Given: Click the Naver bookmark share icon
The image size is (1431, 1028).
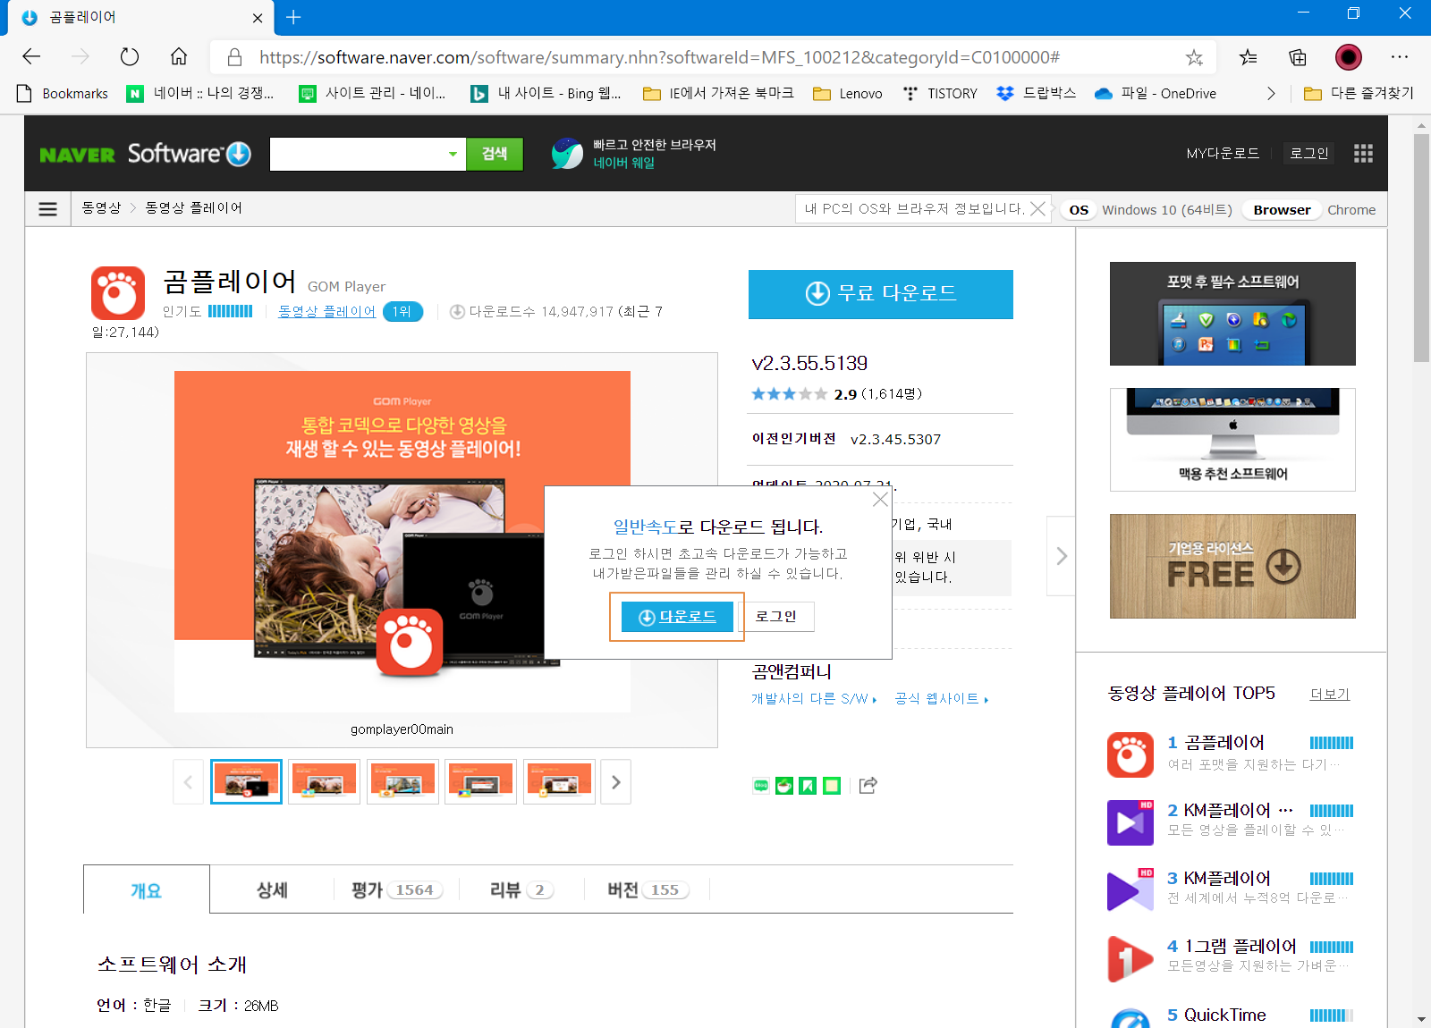Looking at the screenshot, I should [x=808, y=786].
